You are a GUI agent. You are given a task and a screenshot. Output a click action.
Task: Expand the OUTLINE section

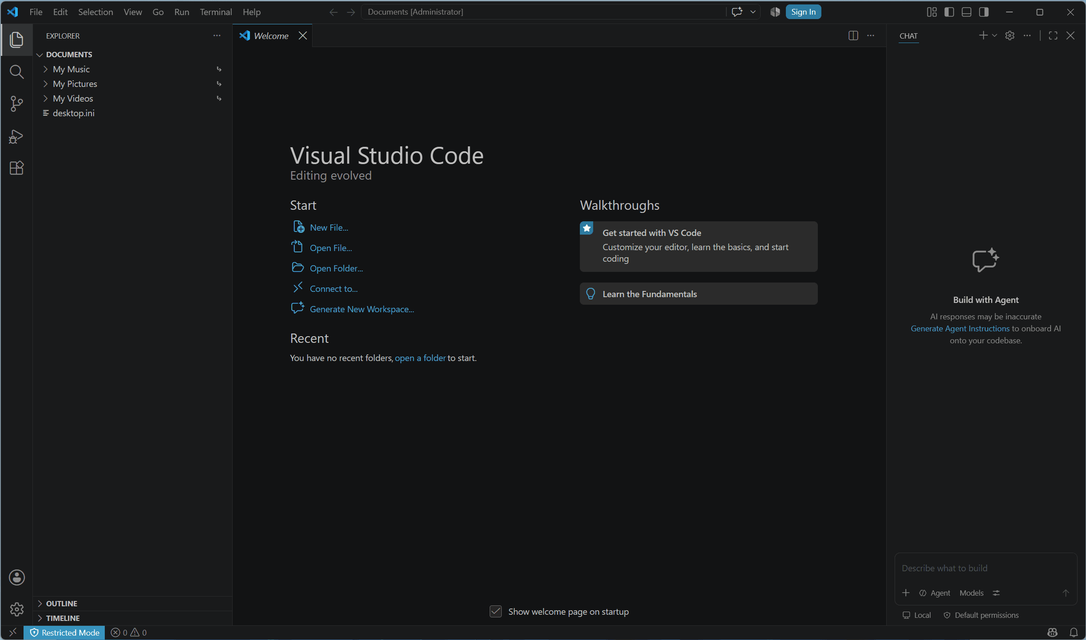pos(132,604)
